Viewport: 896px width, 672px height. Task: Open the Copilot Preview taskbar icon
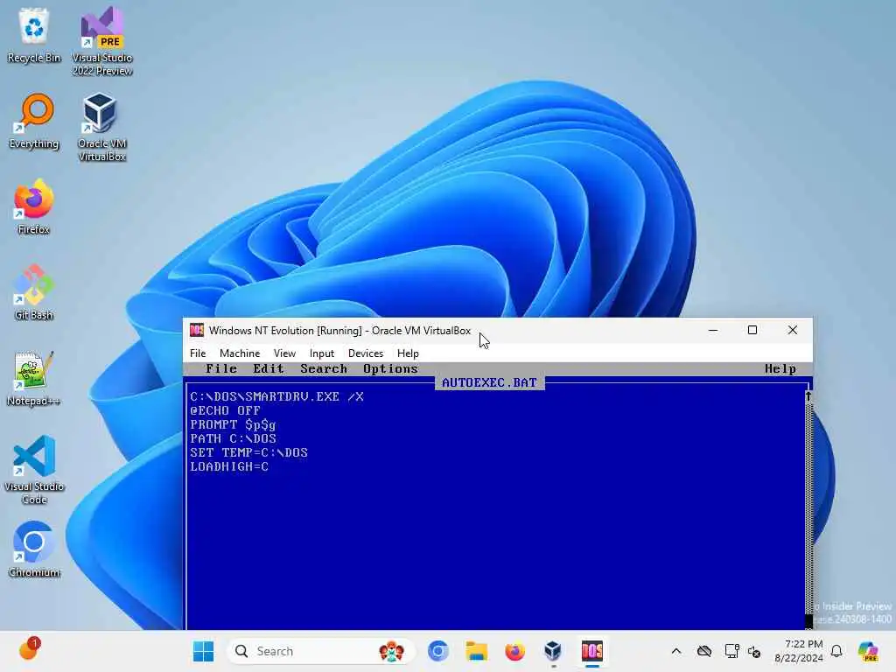pos(868,651)
